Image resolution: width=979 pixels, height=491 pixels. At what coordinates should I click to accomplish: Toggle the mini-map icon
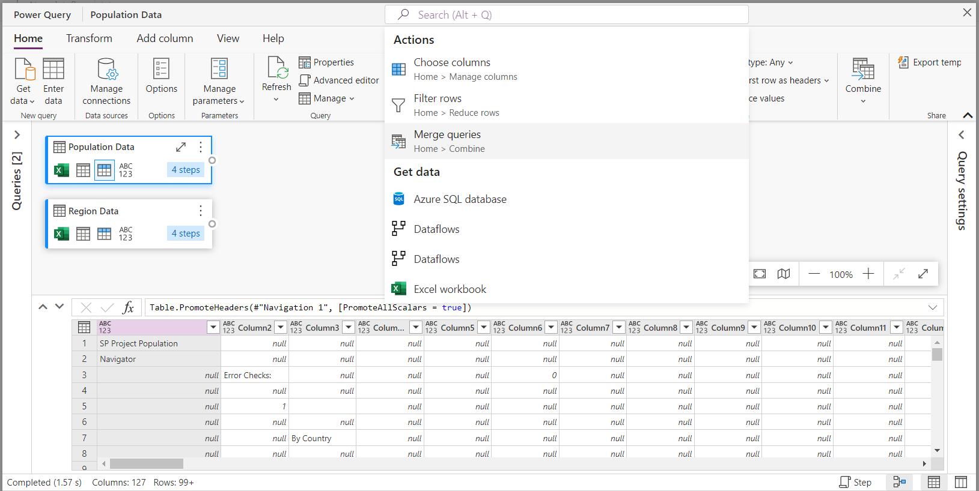pos(784,274)
